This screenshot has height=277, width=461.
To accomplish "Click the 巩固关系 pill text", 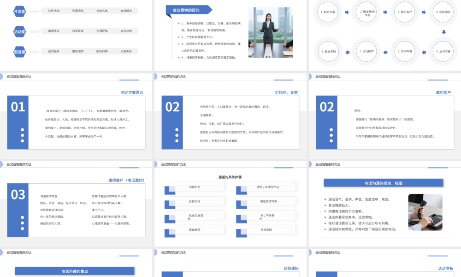I will pos(126,51).
